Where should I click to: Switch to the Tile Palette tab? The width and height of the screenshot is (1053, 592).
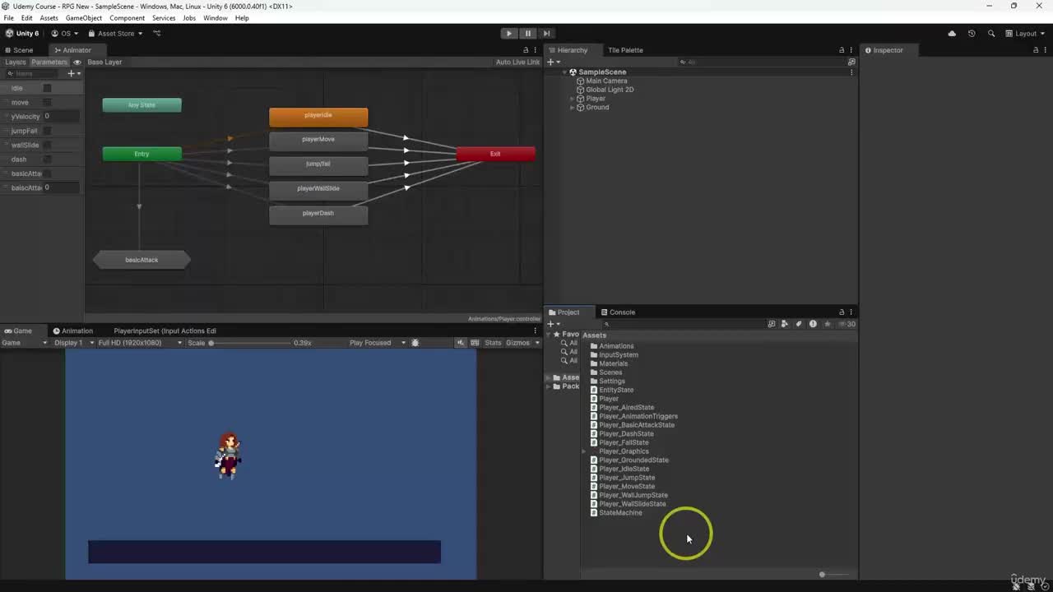point(625,50)
